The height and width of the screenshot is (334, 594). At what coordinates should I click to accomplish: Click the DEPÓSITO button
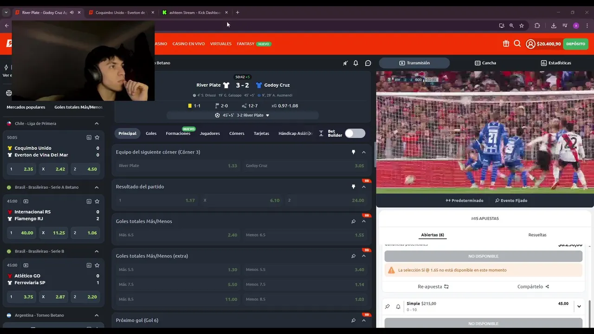coord(576,44)
